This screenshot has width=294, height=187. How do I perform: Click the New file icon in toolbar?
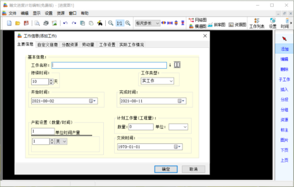coord(9,23)
